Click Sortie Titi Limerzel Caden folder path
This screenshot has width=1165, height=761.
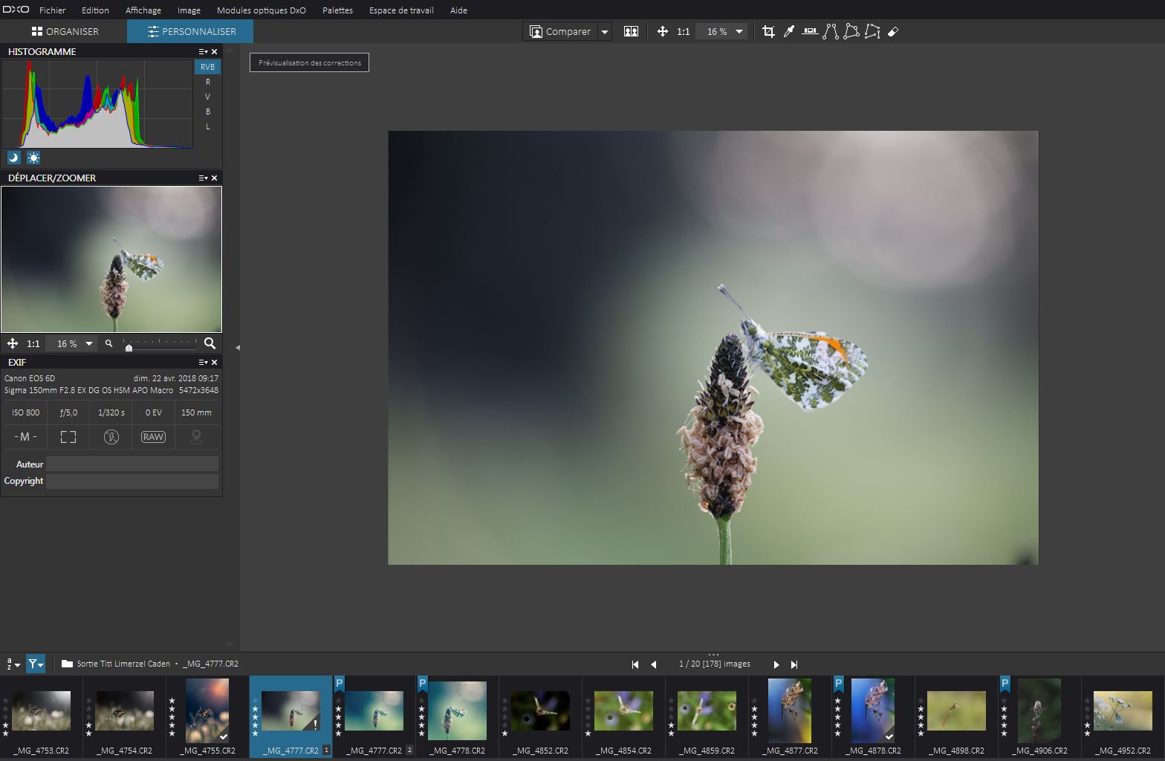pyautogui.click(x=123, y=664)
